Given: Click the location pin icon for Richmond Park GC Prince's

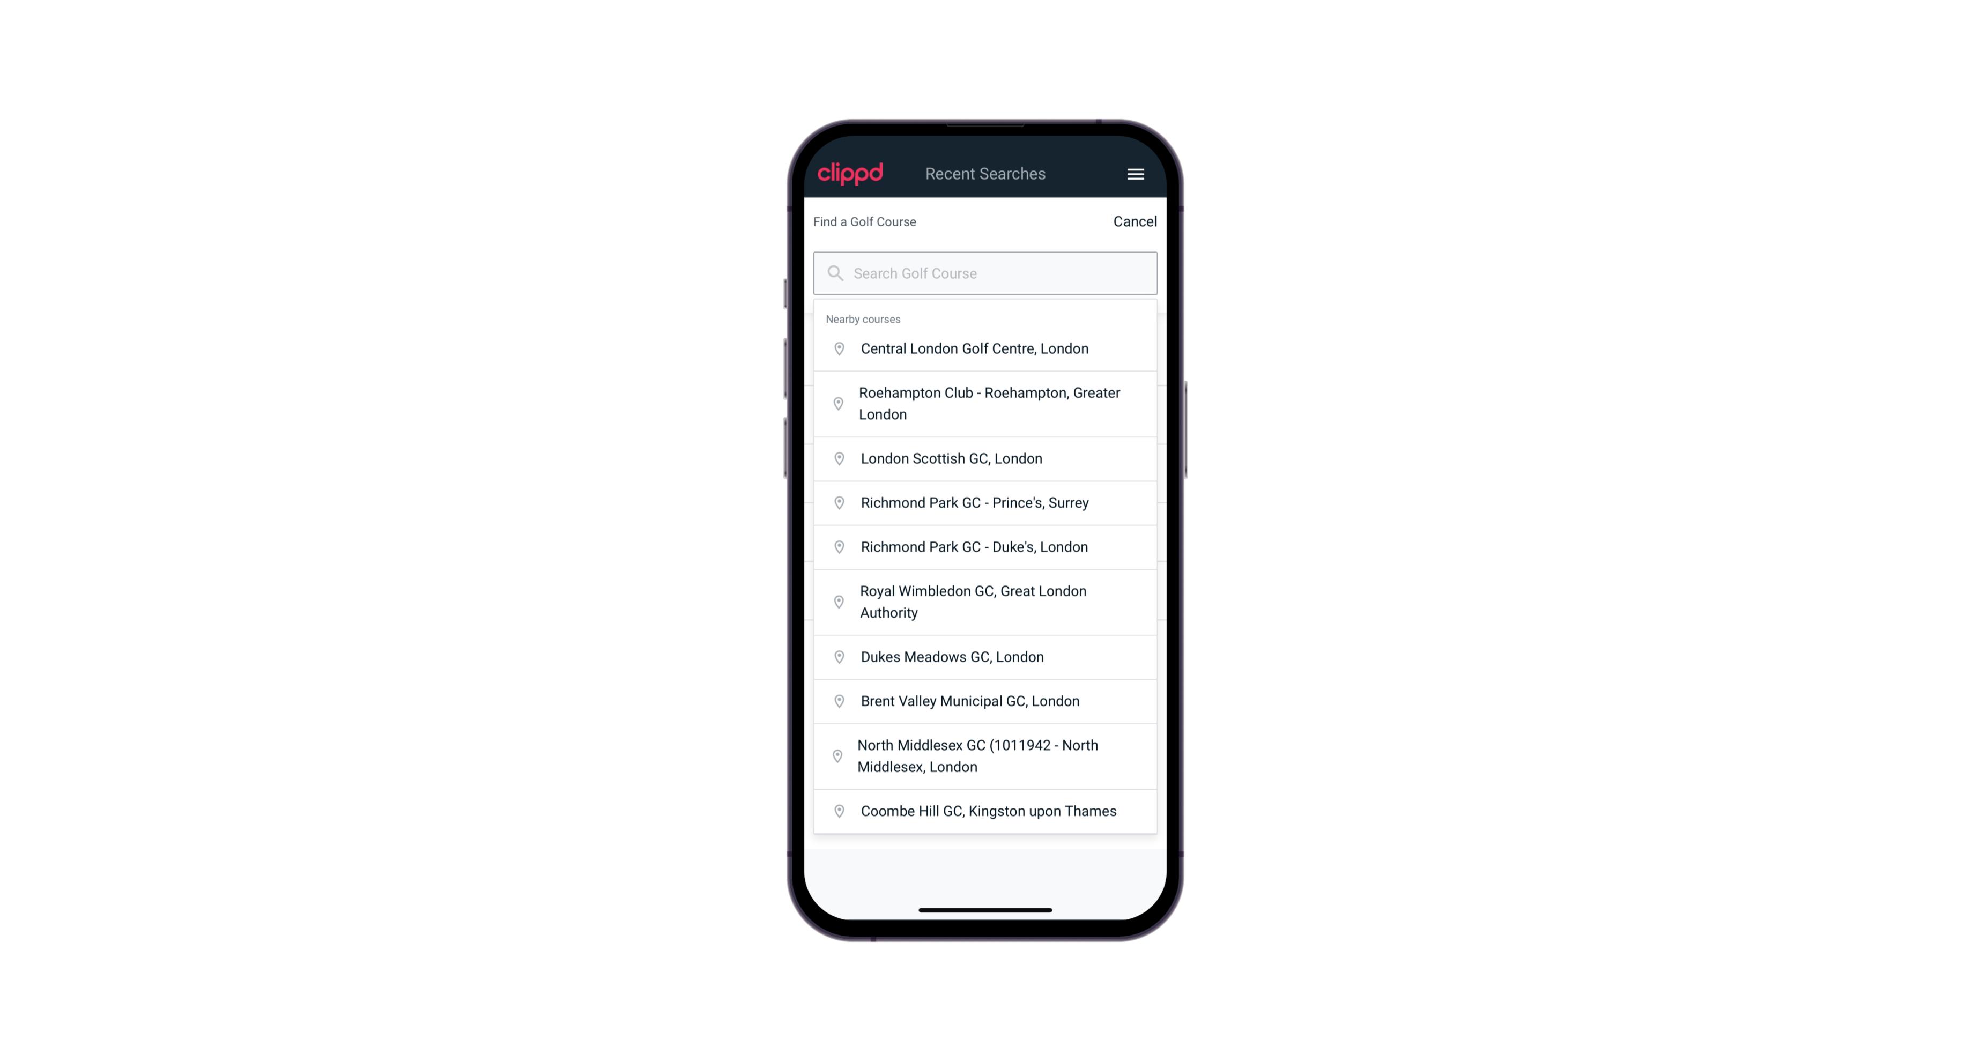Looking at the screenshot, I should (x=836, y=503).
